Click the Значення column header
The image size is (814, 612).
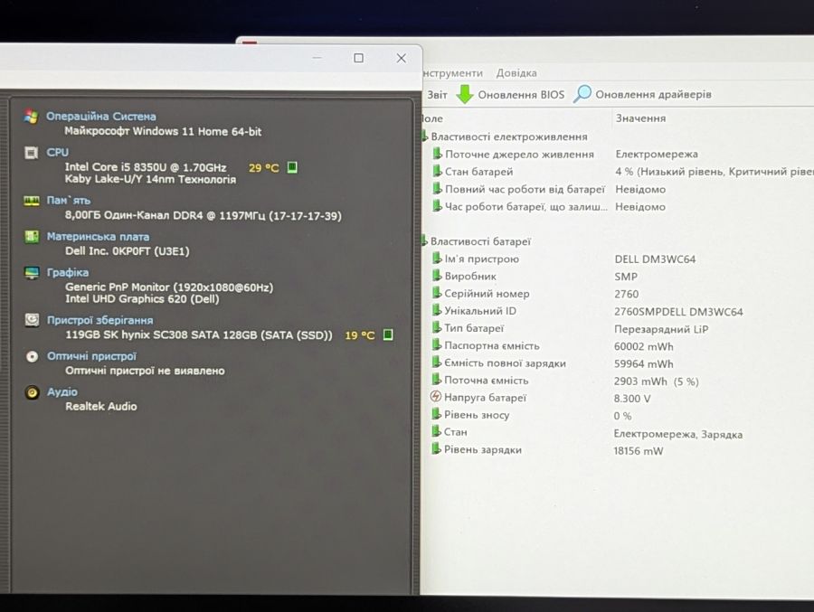pos(640,118)
